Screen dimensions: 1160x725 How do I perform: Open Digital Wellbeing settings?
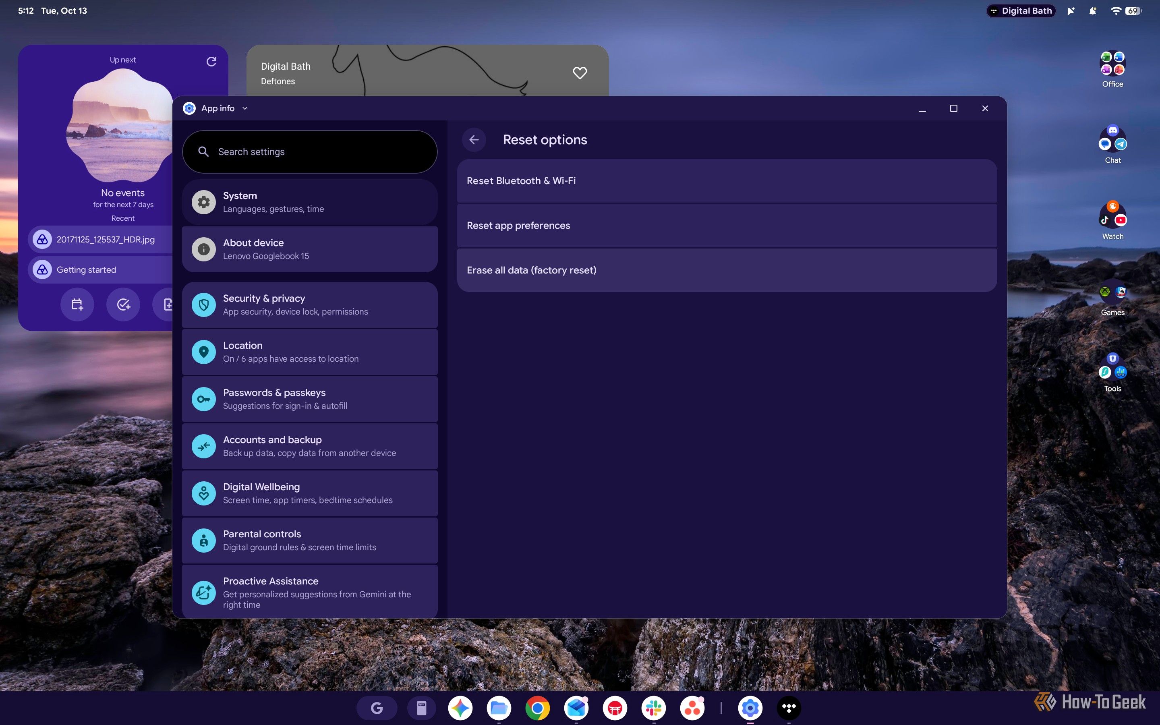pyautogui.click(x=310, y=493)
